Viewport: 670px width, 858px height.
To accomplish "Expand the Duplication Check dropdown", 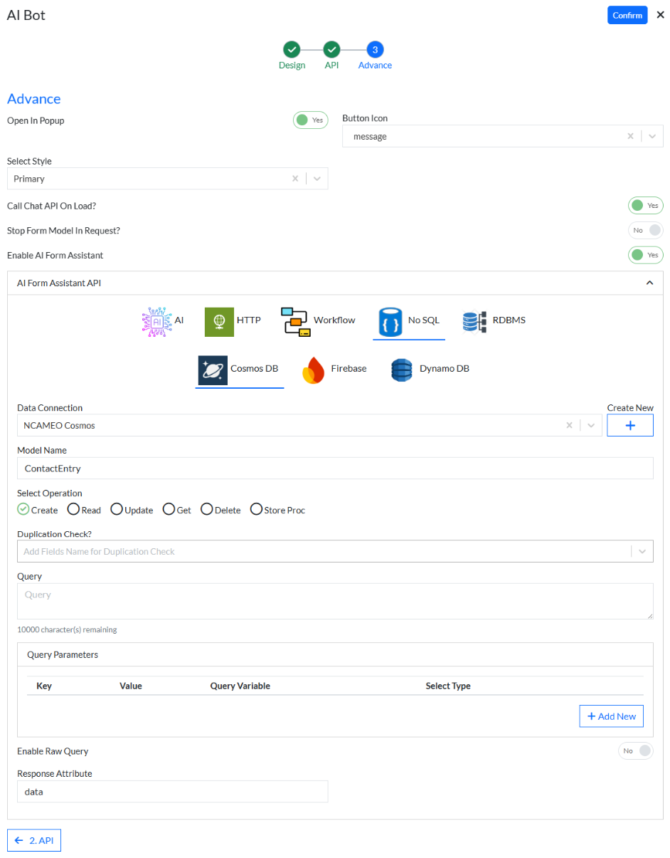I will pyautogui.click(x=642, y=551).
